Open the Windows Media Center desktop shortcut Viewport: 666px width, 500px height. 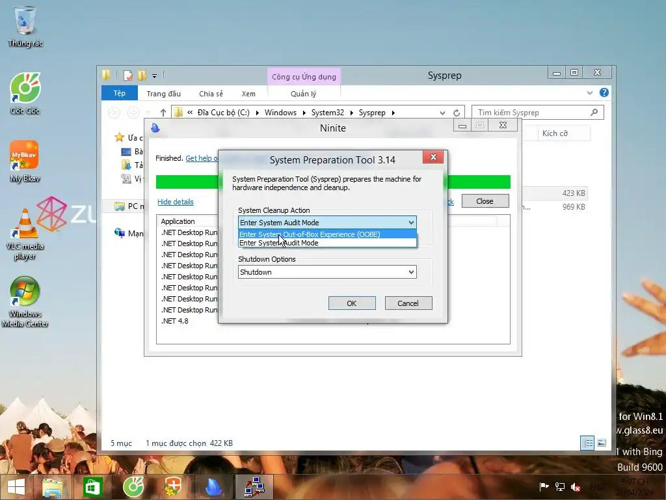(x=25, y=302)
